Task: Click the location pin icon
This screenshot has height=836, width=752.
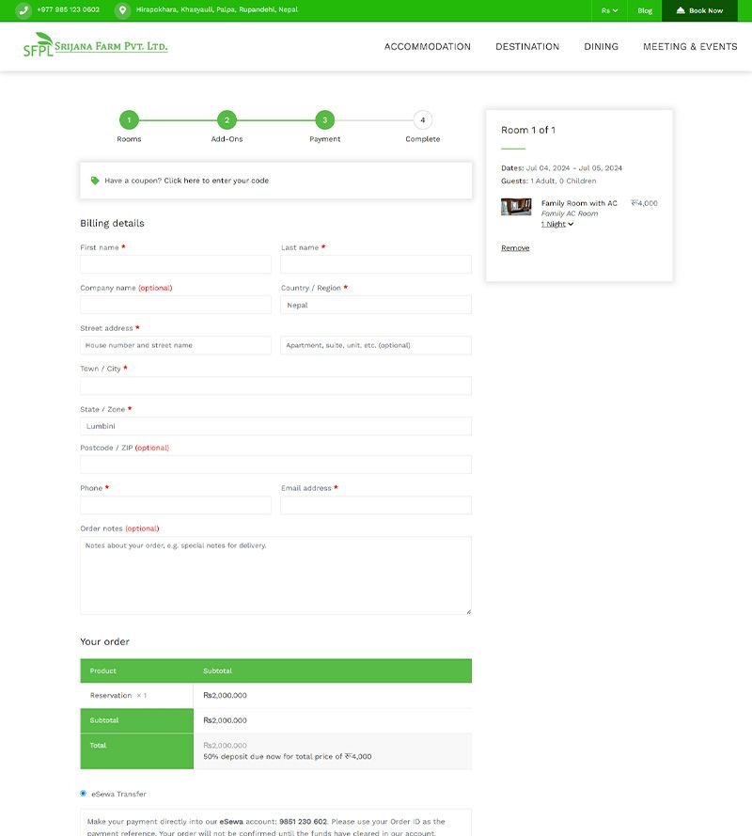Action: (122, 10)
